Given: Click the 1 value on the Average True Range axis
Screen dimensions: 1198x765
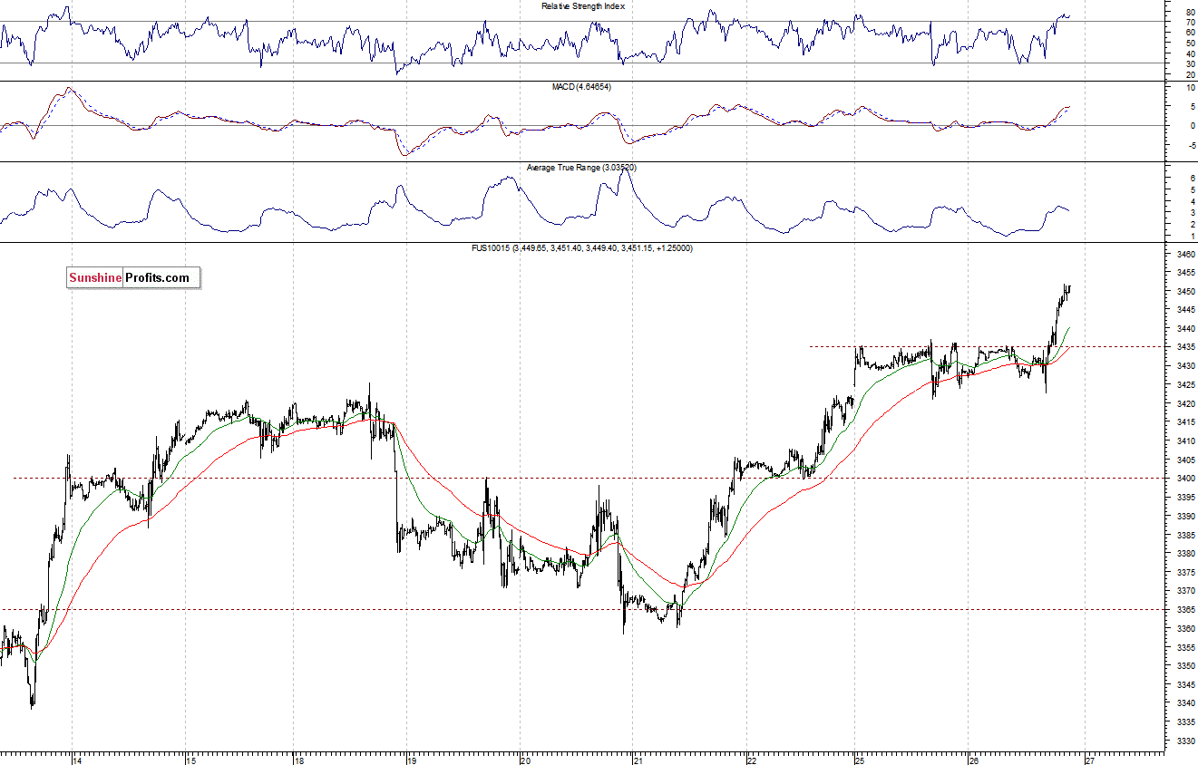Looking at the screenshot, I should click(1192, 236).
